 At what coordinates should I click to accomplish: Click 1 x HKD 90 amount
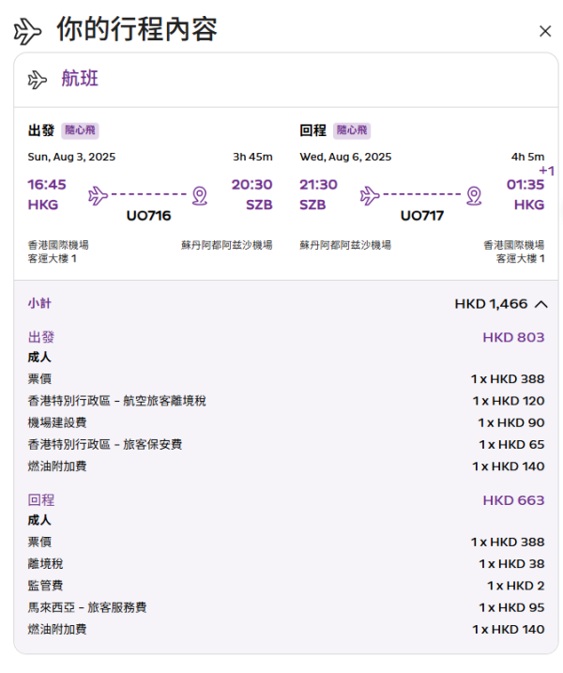pyautogui.click(x=511, y=422)
